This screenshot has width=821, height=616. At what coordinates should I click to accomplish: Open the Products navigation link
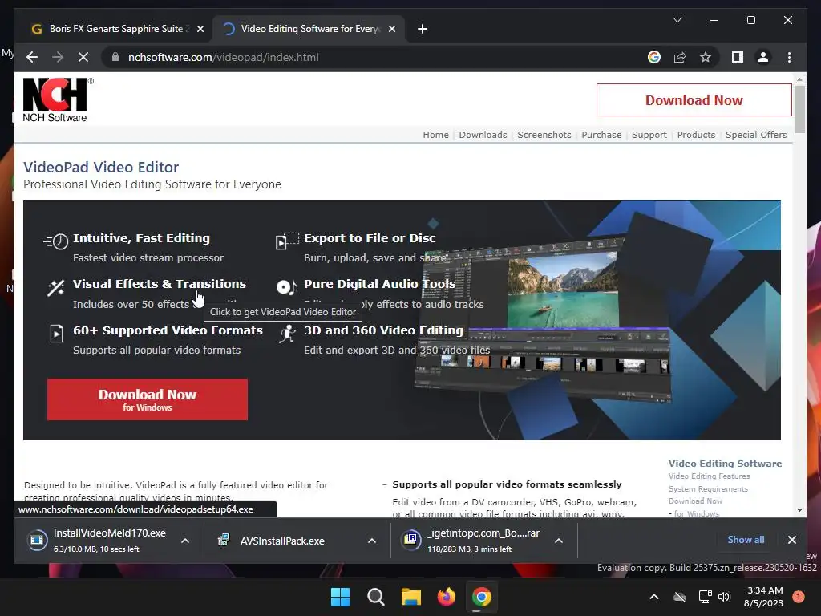pyautogui.click(x=696, y=135)
